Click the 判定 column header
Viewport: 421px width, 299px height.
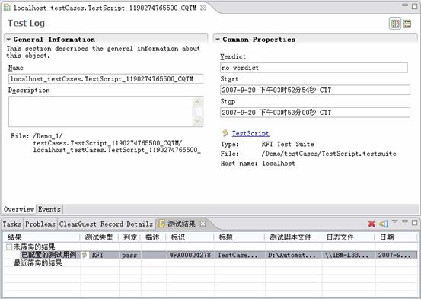130,237
